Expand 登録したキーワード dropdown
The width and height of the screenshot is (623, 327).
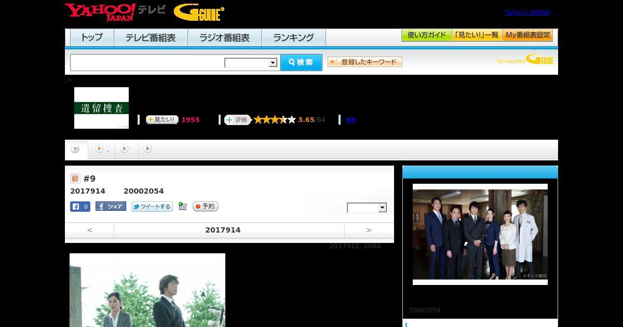pos(364,62)
